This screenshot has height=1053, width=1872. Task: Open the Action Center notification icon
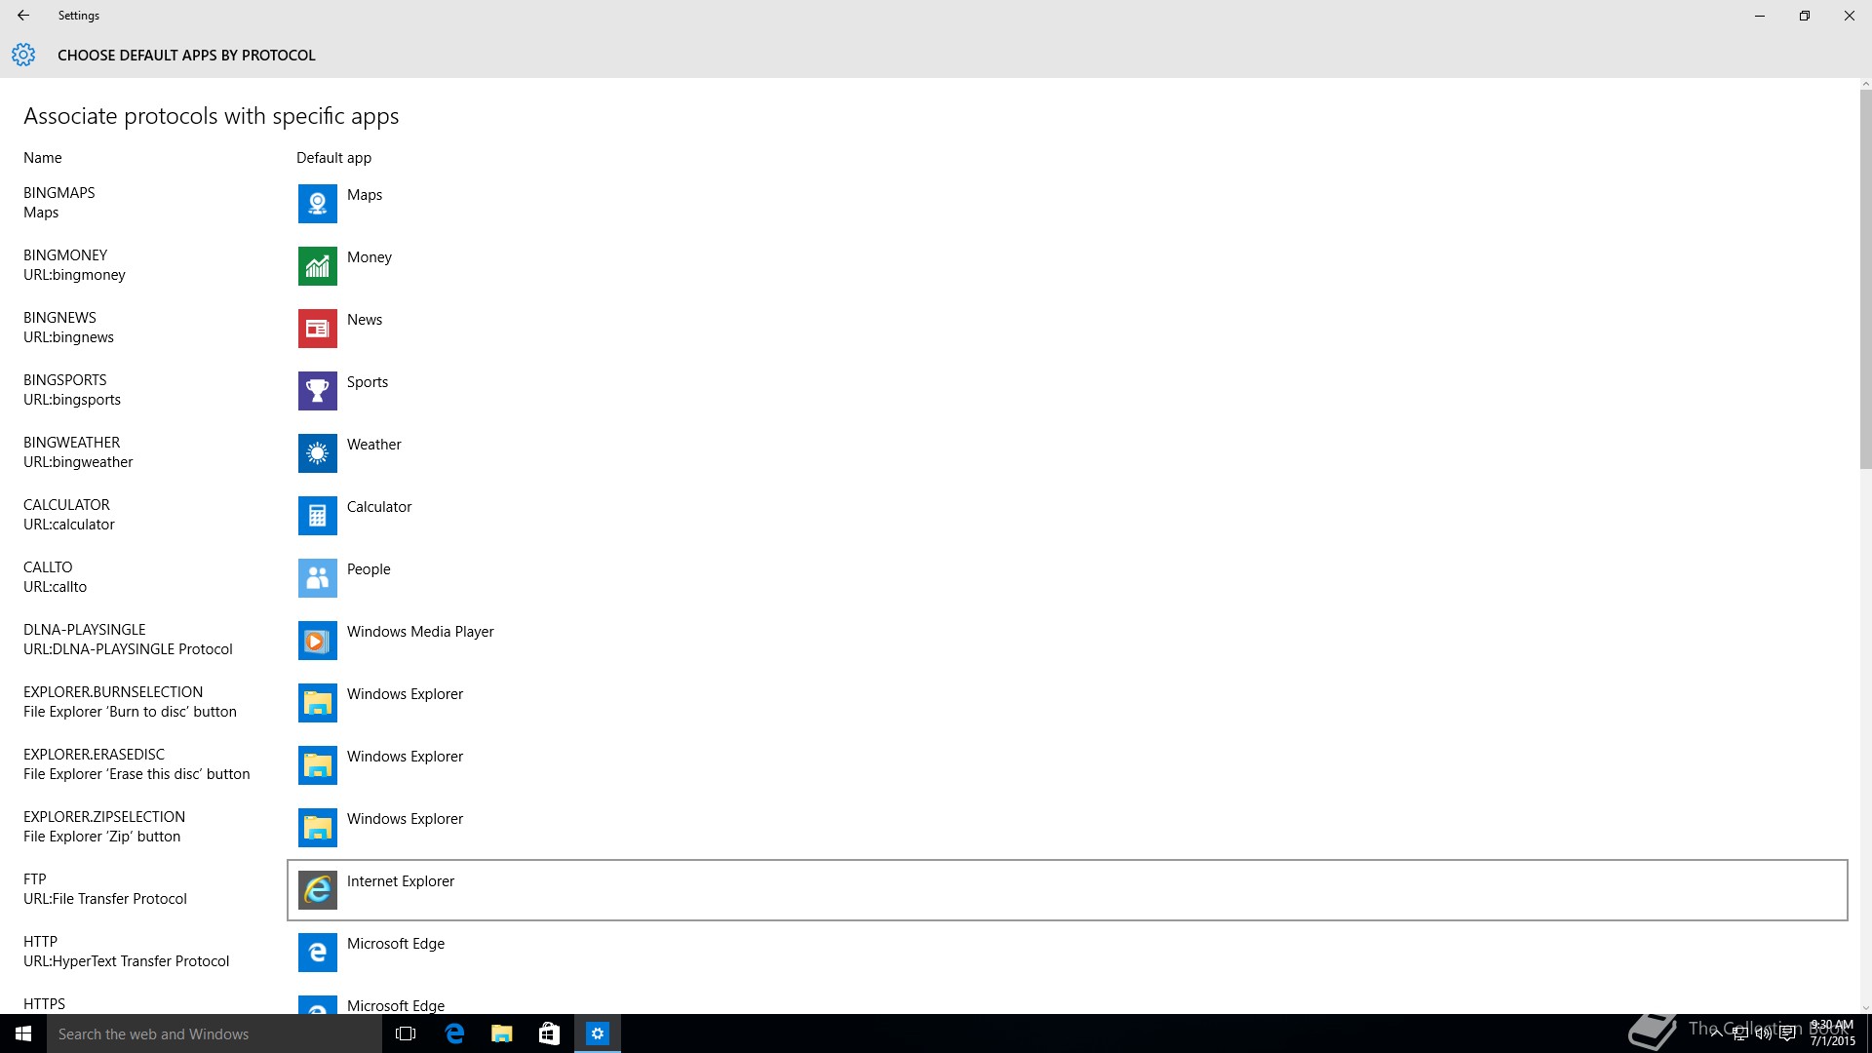click(1787, 1033)
